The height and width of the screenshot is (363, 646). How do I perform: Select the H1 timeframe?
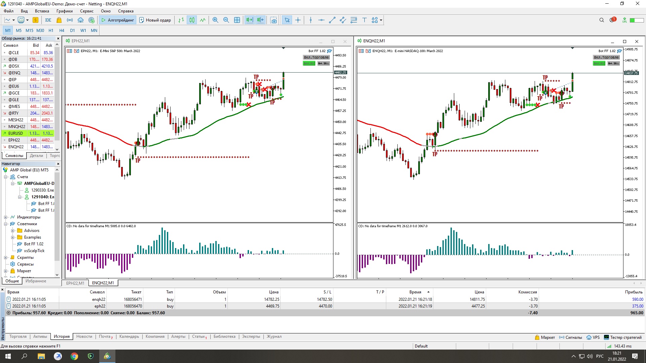(51, 30)
